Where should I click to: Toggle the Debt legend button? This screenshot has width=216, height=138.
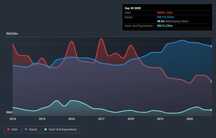point(12,130)
